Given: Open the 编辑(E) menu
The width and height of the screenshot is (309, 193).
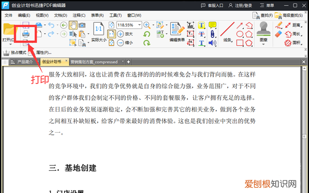Looking at the screenshot, I should click(24, 15).
